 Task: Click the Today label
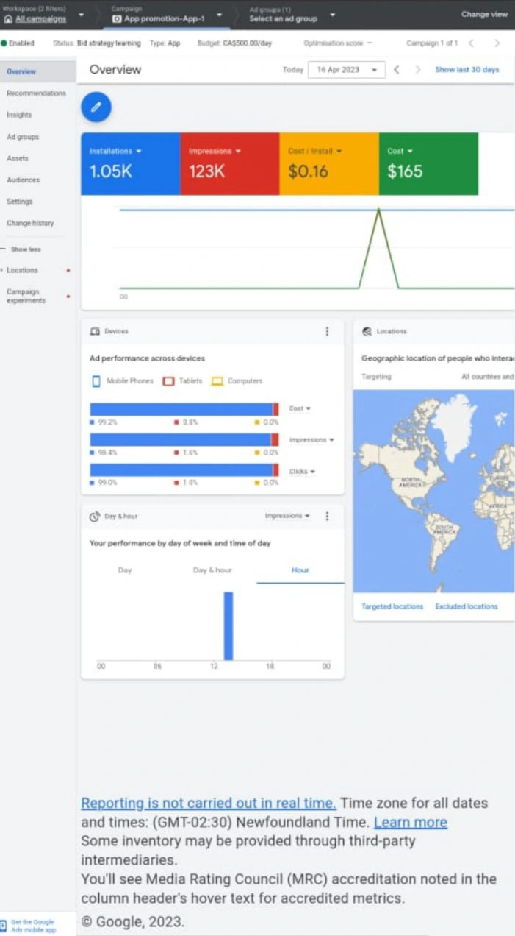(292, 69)
